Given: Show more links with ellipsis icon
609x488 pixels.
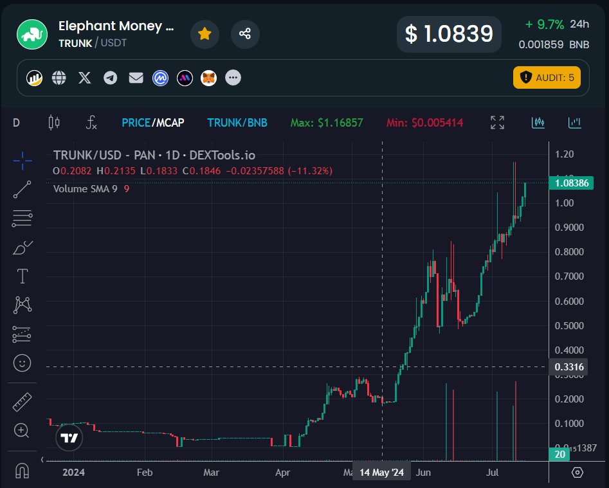Looking at the screenshot, I should [x=233, y=78].
